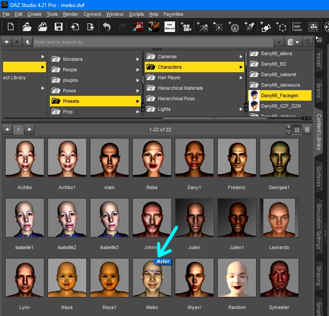Create a new scene with New File icon

(10, 27)
